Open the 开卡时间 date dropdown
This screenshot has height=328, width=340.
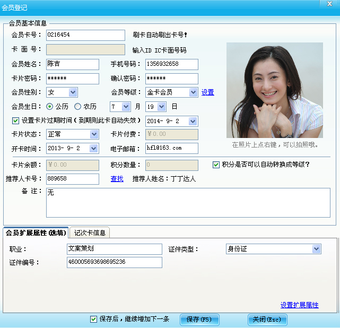pos(93,149)
